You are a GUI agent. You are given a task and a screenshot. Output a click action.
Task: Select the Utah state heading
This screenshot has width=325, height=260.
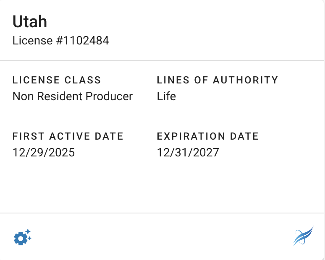[x=29, y=21]
